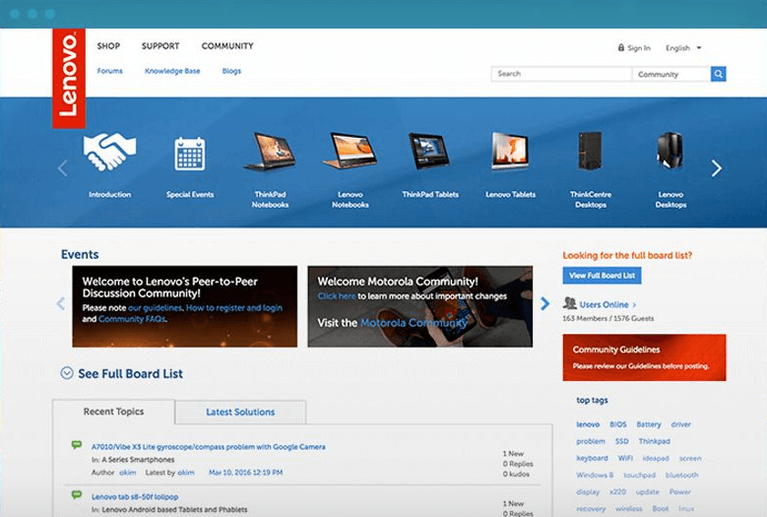Screen dimensions: 767x517
Task: Open the SHOP menu
Action: coord(108,46)
